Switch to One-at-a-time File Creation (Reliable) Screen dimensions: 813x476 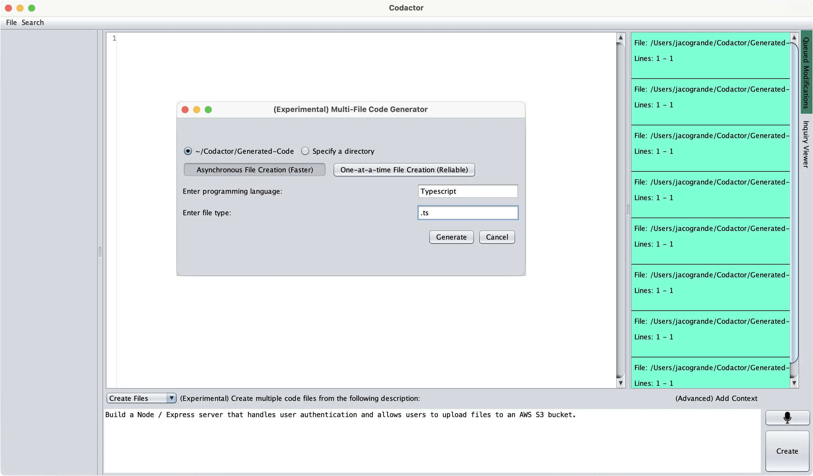click(404, 170)
